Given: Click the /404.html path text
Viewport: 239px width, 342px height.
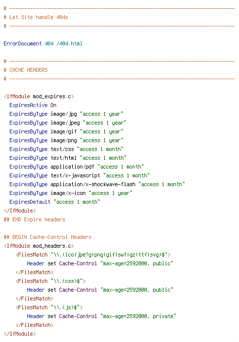Looking at the screenshot, I should tap(69, 43).
